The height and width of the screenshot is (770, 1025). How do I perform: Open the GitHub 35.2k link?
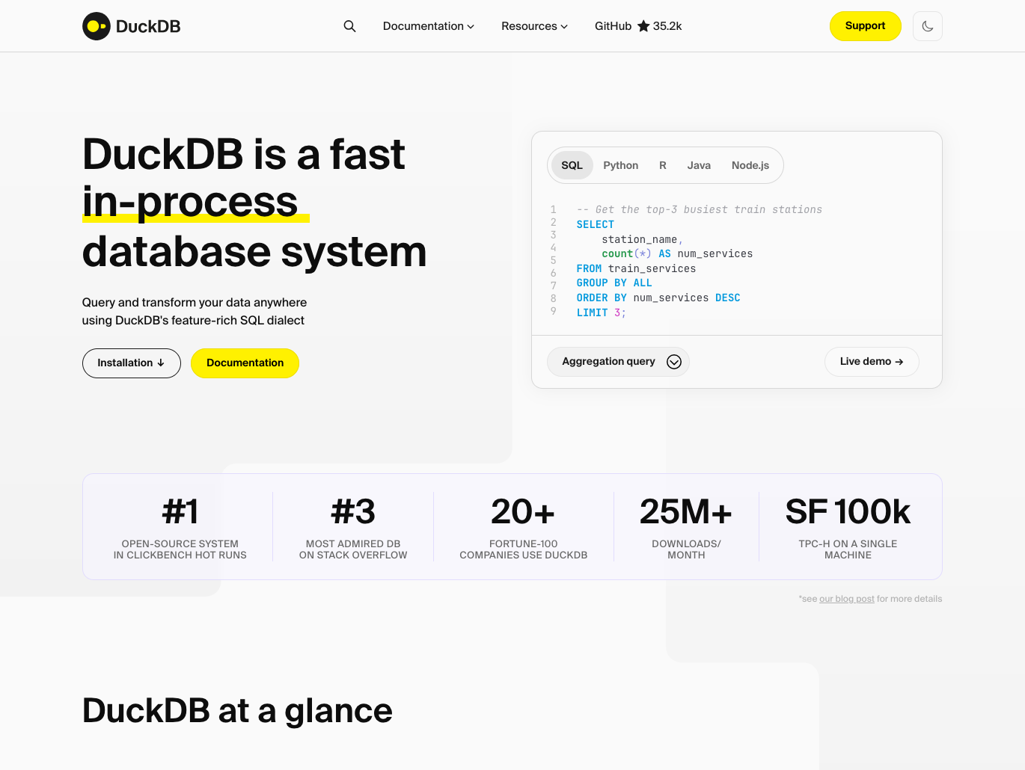(637, 26)
